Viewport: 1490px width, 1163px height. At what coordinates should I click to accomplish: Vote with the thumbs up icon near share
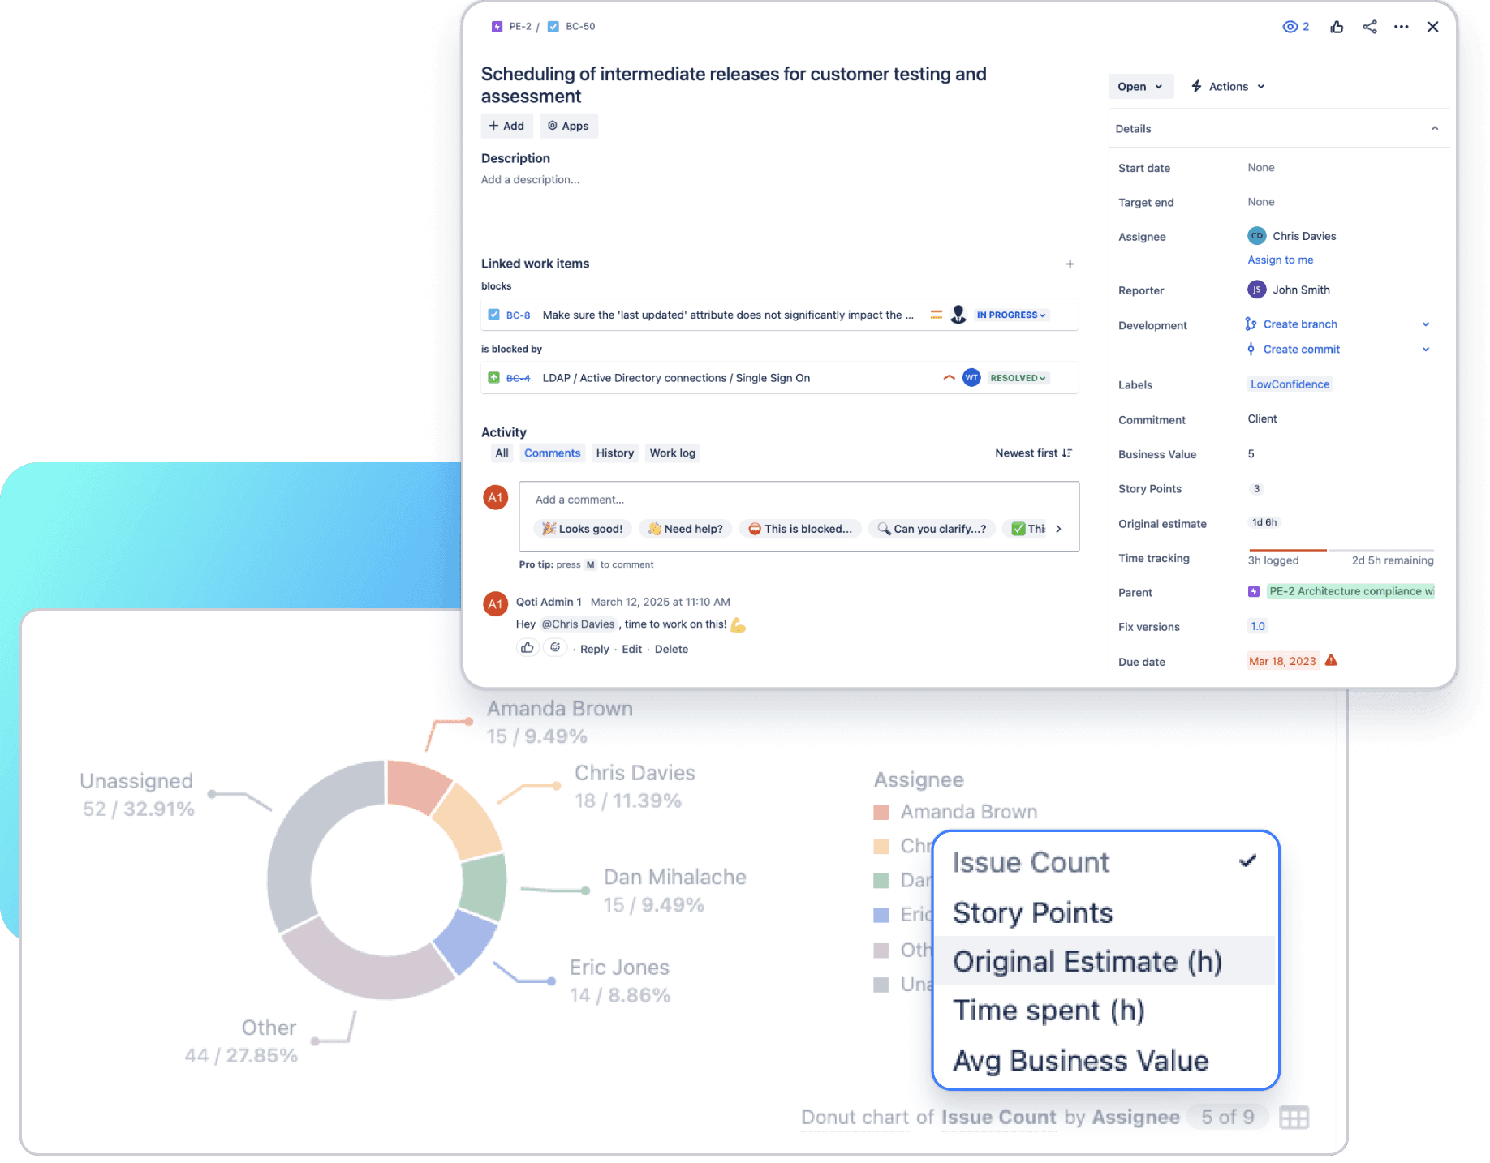pos(1337,26)
